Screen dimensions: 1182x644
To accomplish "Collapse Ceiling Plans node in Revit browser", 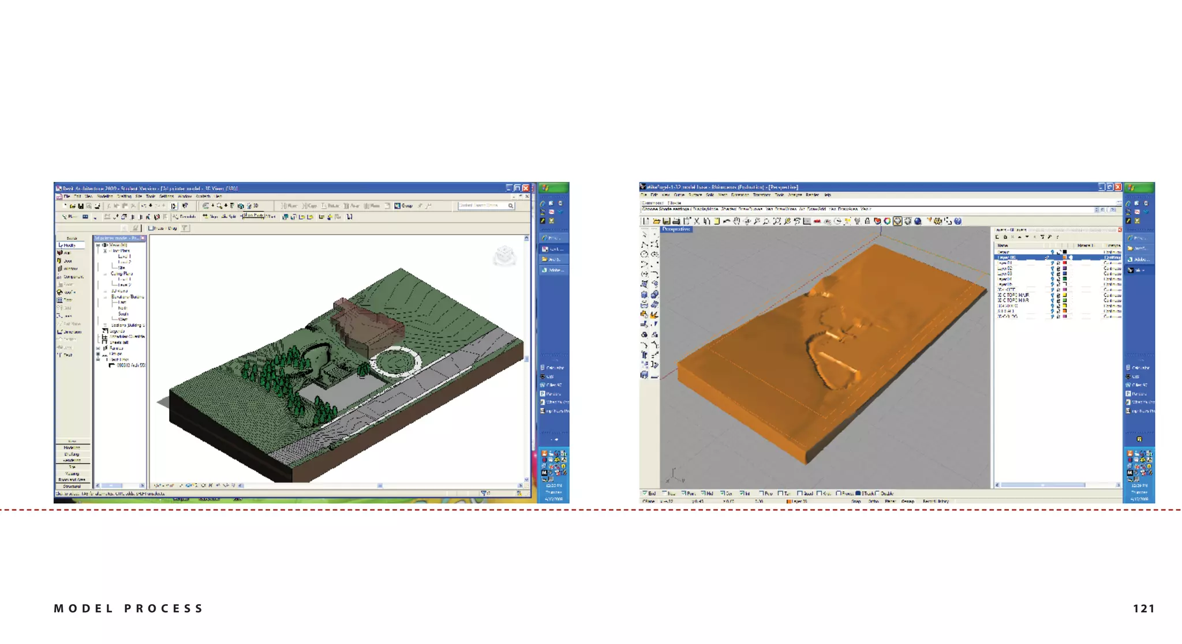I will [105, 274].
